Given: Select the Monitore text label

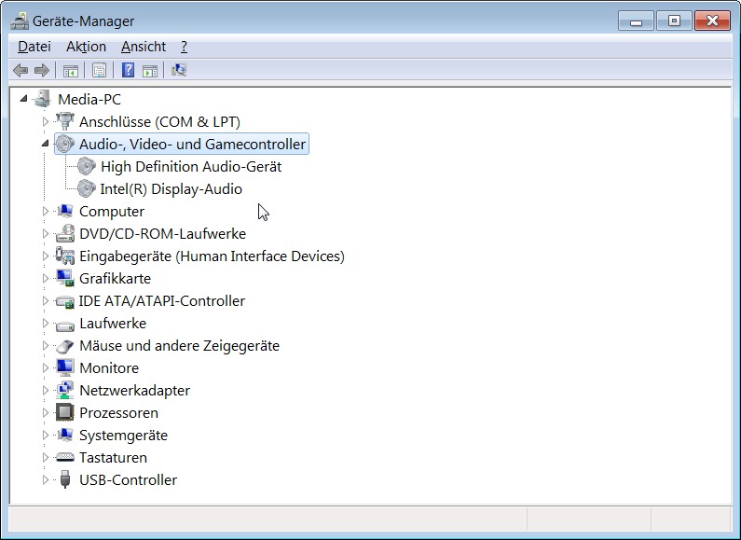Looking at the screenshot, I should click(x=109, y=367).
